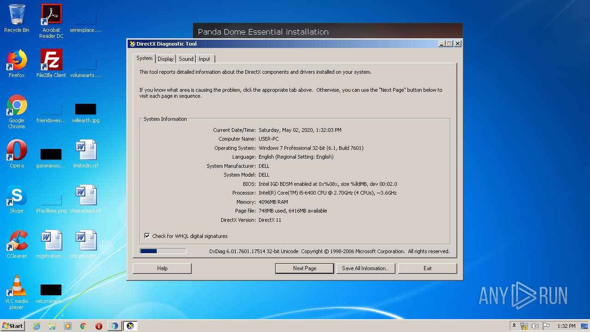Select limitedin.rtf document icon
The height and width of the screenshot is (332, 590).
pos(85,154)
